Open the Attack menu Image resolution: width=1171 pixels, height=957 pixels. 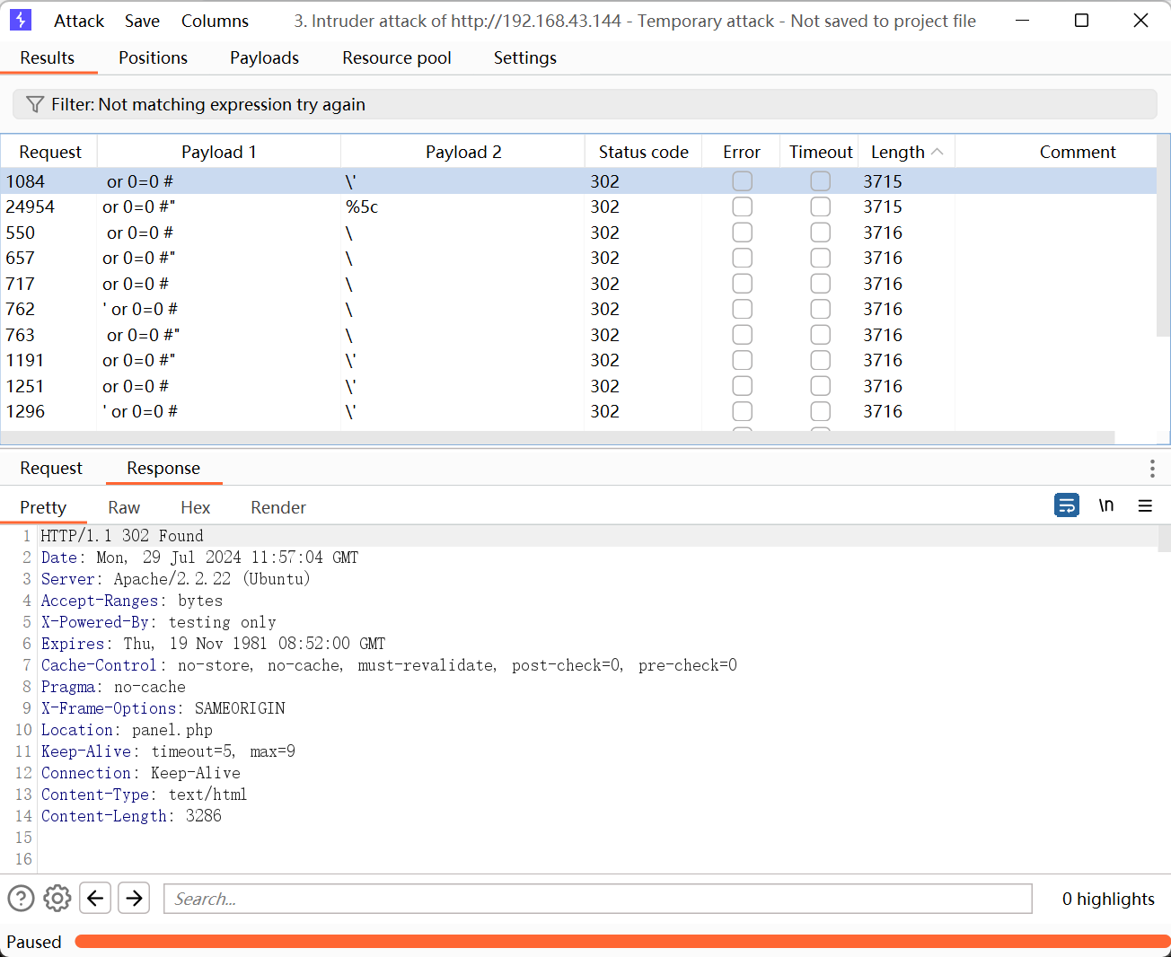79,21
